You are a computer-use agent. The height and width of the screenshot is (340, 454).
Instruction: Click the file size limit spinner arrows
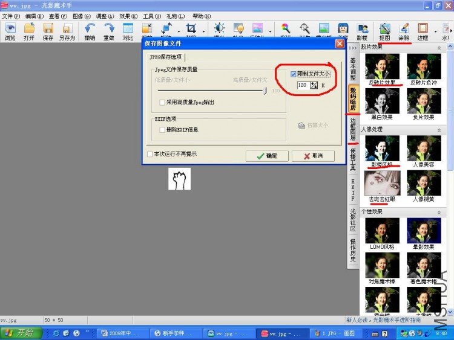(314, 85)
